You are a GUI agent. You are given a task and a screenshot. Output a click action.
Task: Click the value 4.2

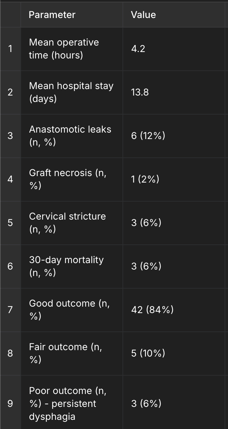[x=138, y=49]
